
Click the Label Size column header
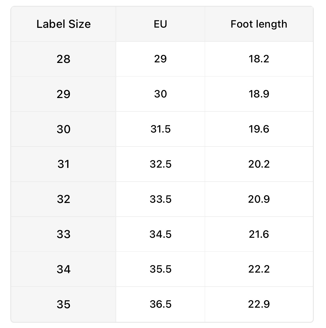[x=64, y=24]
